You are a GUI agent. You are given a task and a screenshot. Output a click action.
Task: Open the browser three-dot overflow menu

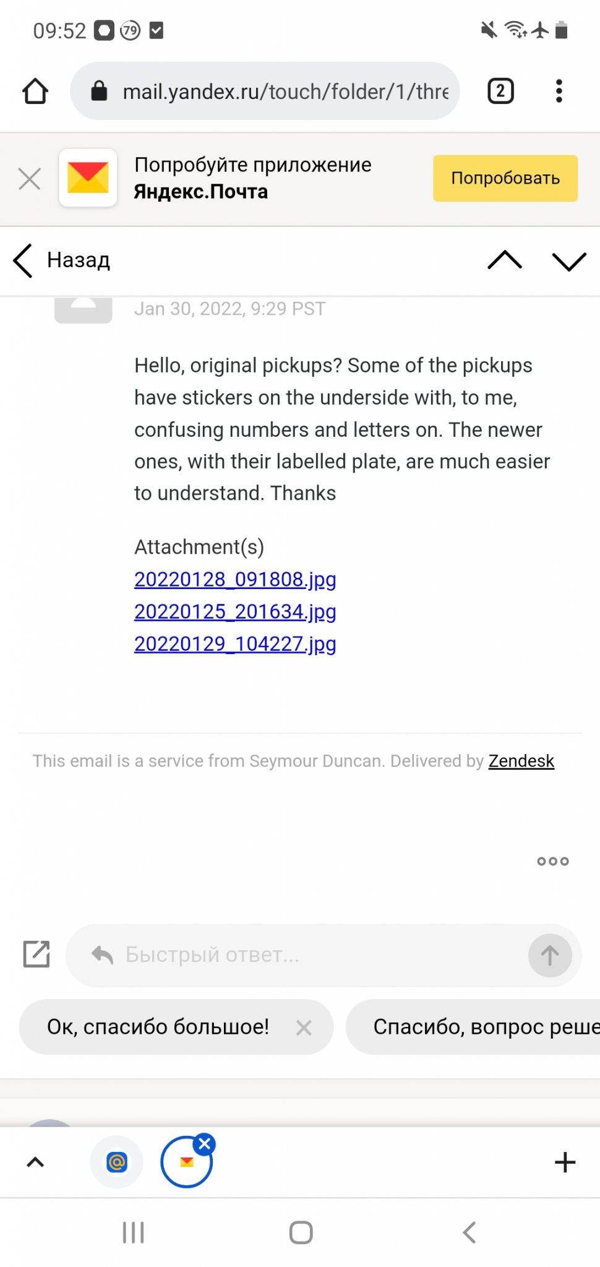tap(559, 92)
